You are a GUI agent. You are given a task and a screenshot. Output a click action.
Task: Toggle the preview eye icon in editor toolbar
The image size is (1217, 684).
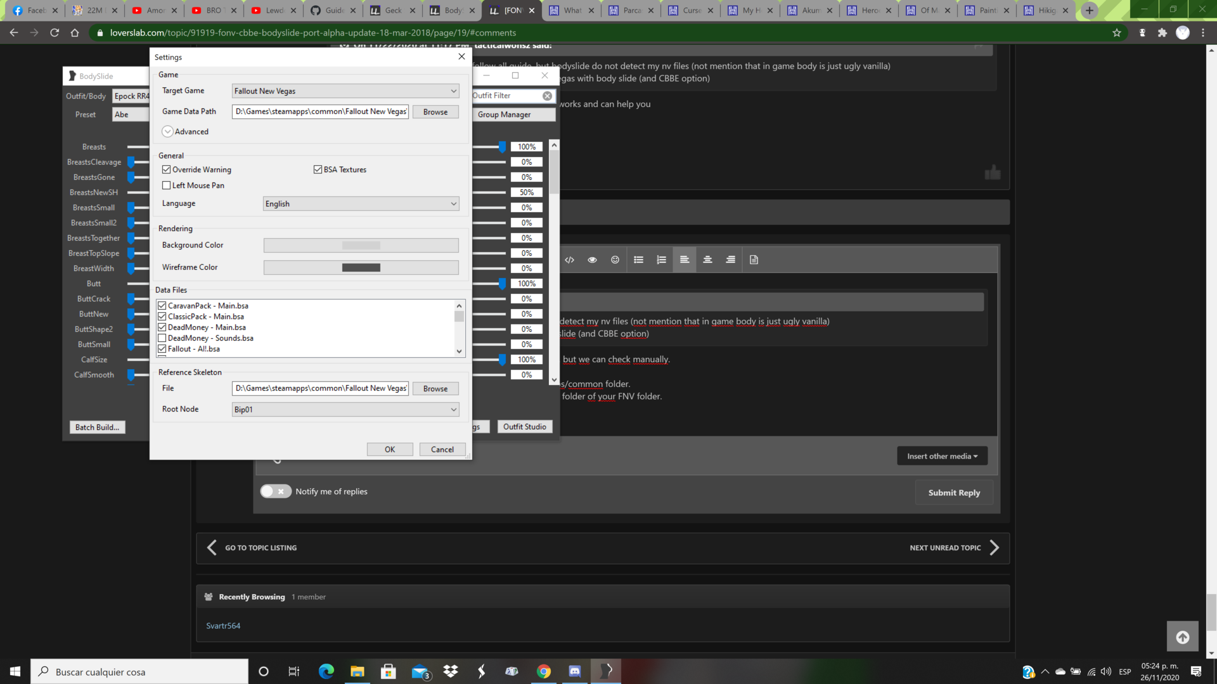click(592, 260)
